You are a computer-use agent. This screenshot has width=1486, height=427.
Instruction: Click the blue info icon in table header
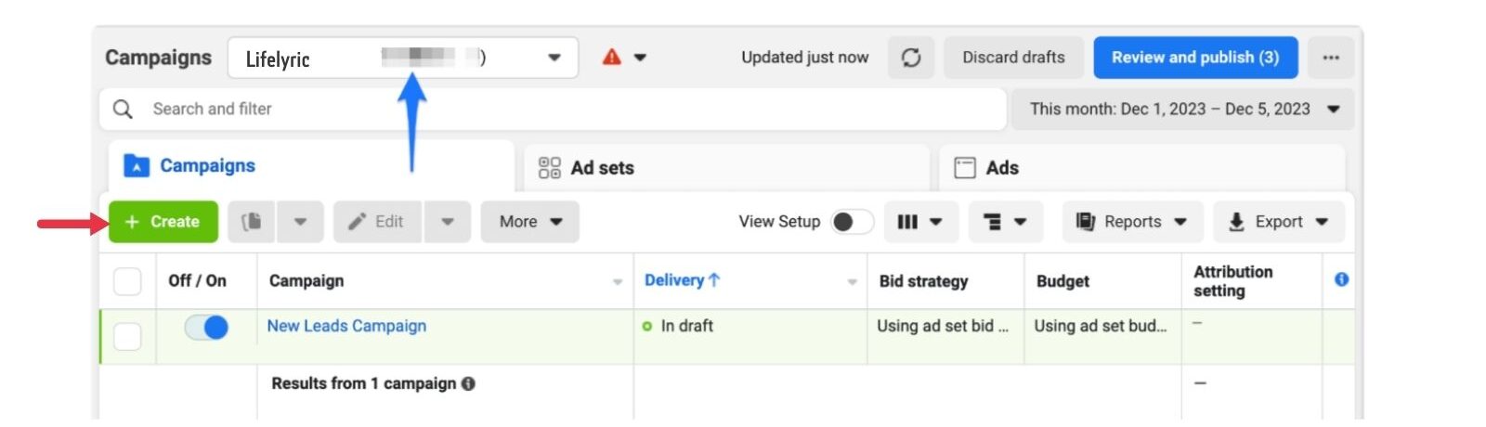click(x=1341, y=279)
